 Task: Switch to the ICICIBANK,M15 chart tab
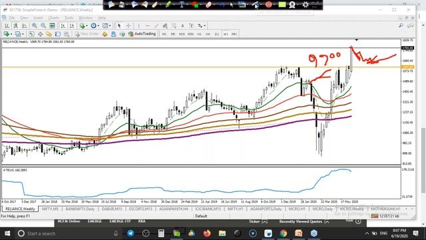[x=208, y=209]
